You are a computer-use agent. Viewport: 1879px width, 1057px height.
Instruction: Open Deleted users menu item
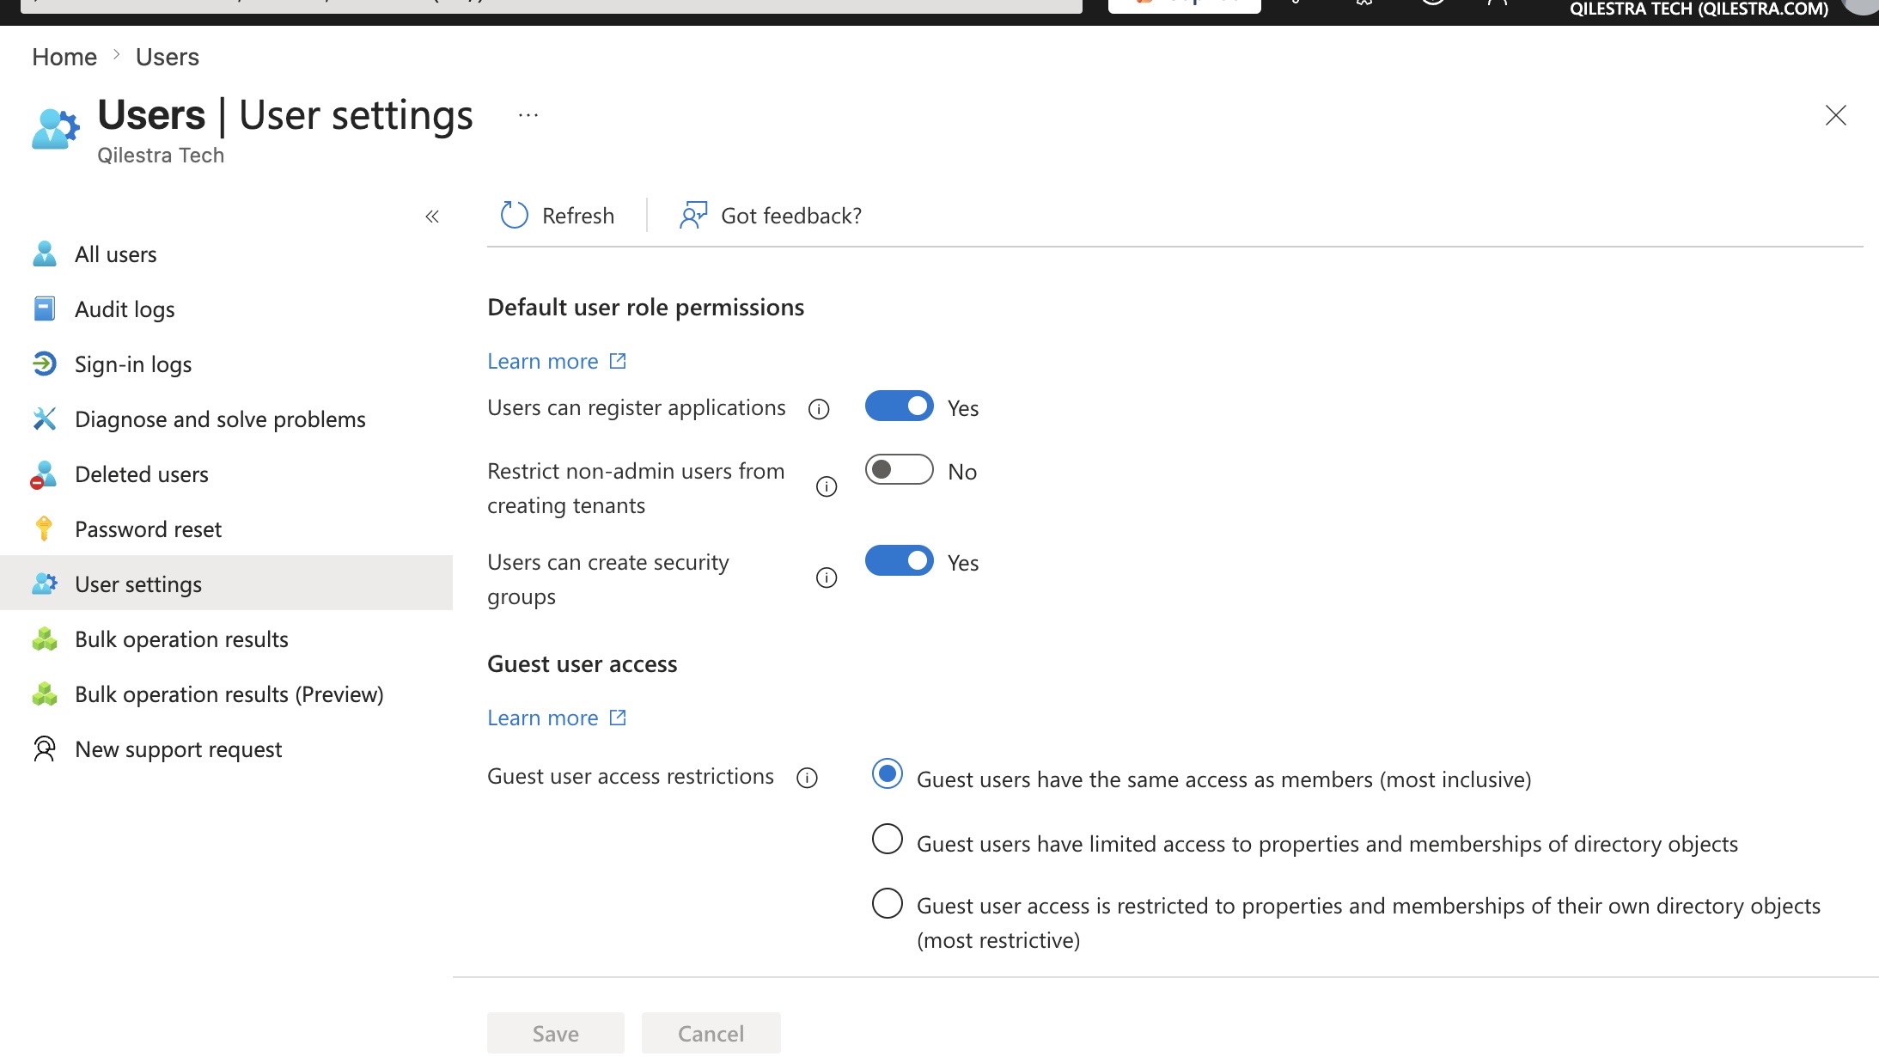(227, 474)
